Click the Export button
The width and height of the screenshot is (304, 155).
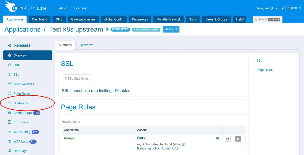coord(171,29)
